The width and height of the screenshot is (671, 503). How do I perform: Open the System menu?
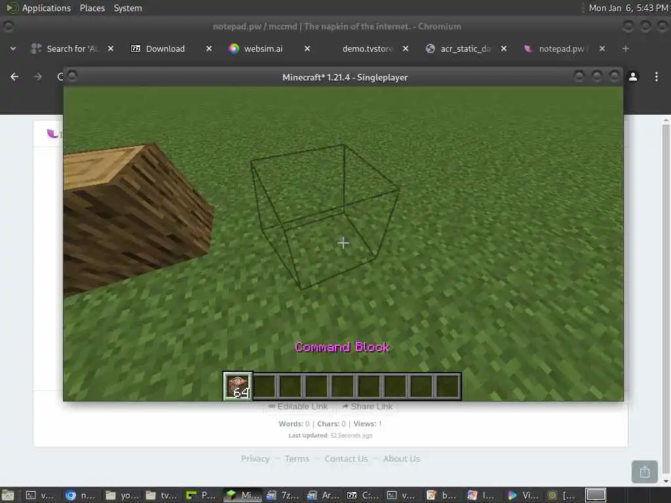point(128,8)
